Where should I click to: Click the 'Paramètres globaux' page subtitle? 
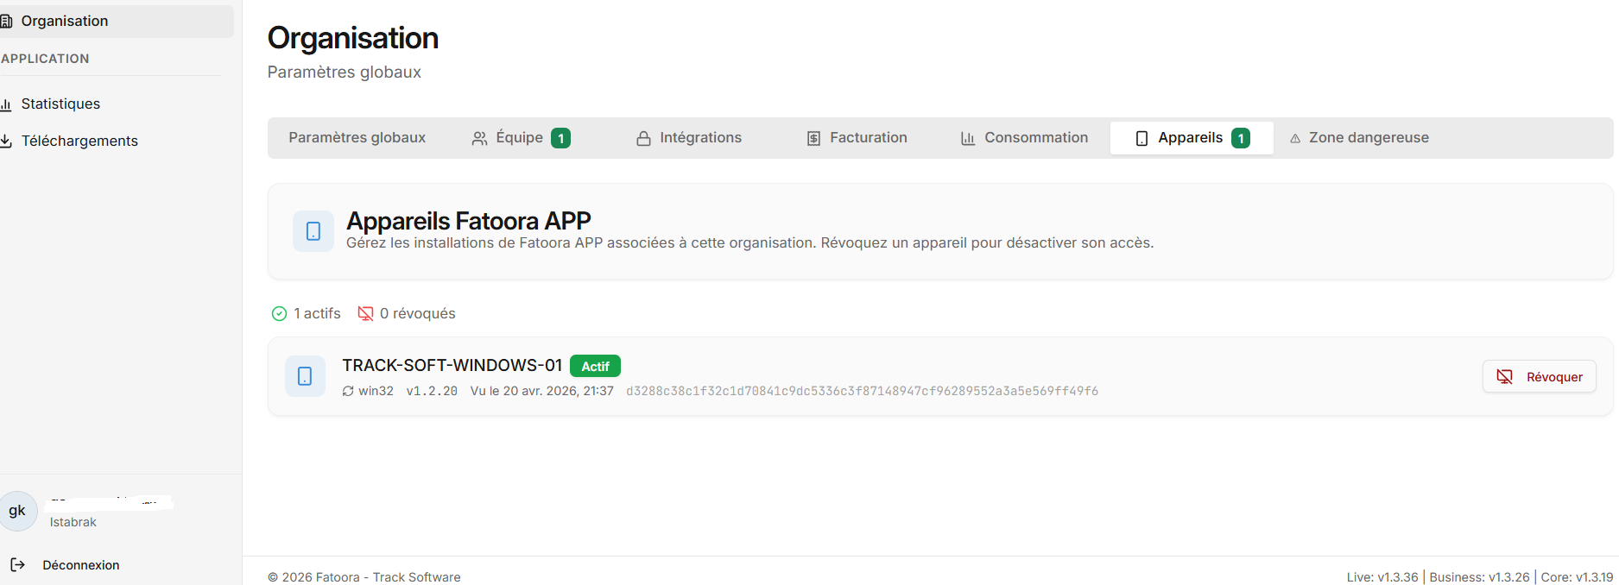point(345,72)
